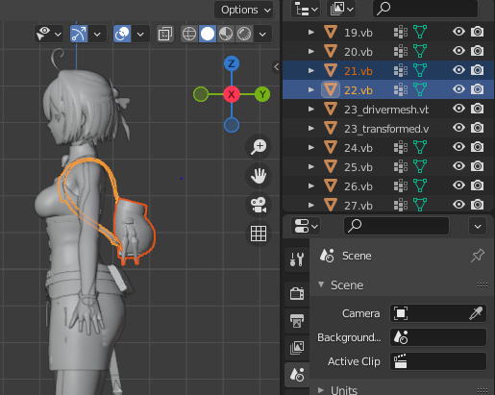The width and height of the screenshot is (495, 395).
Task: Click the Z axis on navigation gizmo
Action: click(x=232, y=63)
